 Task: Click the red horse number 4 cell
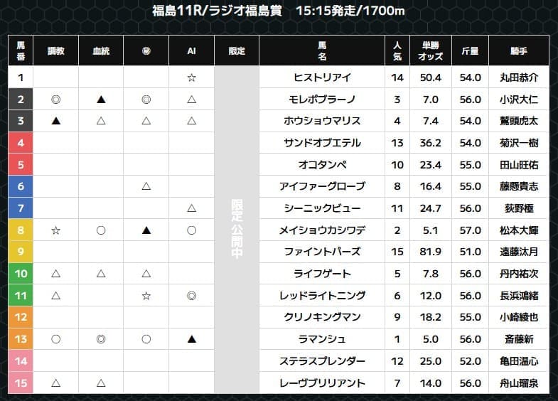(21, 143)
